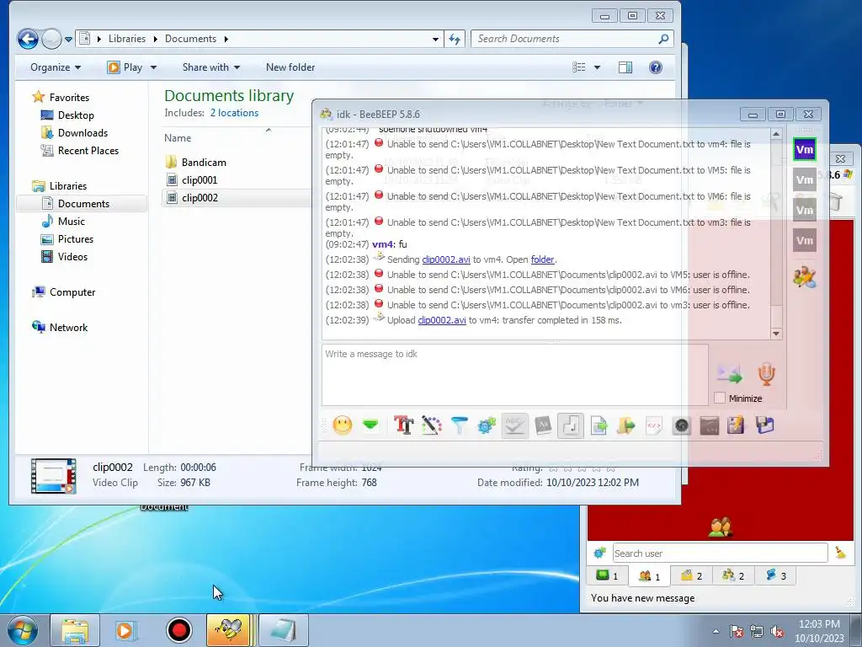862x647 pixels.
Task: Click the address bar refresh button
Action: [454, 39]
